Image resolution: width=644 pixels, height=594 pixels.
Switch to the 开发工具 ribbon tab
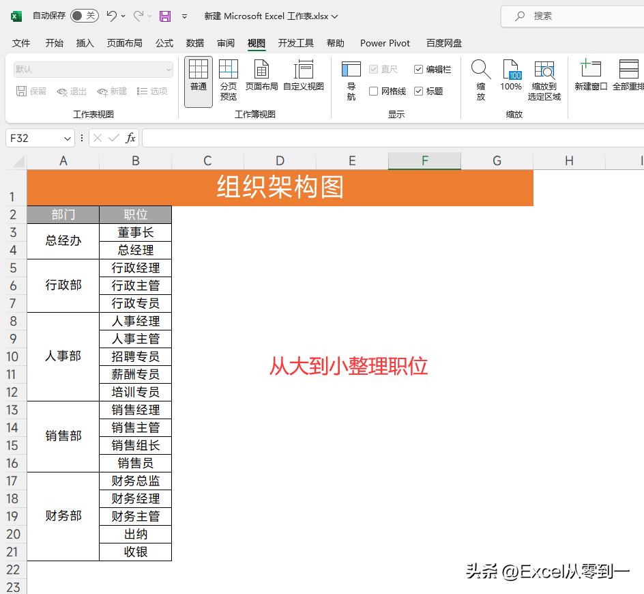tap(295, 43)
